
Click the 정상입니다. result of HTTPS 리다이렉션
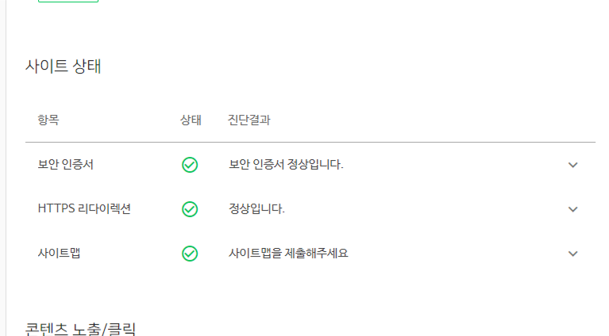point(256,208)
